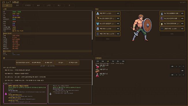Click the blue chest armor icon No.1476

[x=98, y=24]
